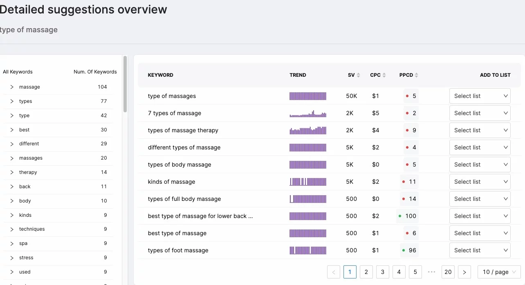Sort table by PPCD column arrows

[416, 75]
